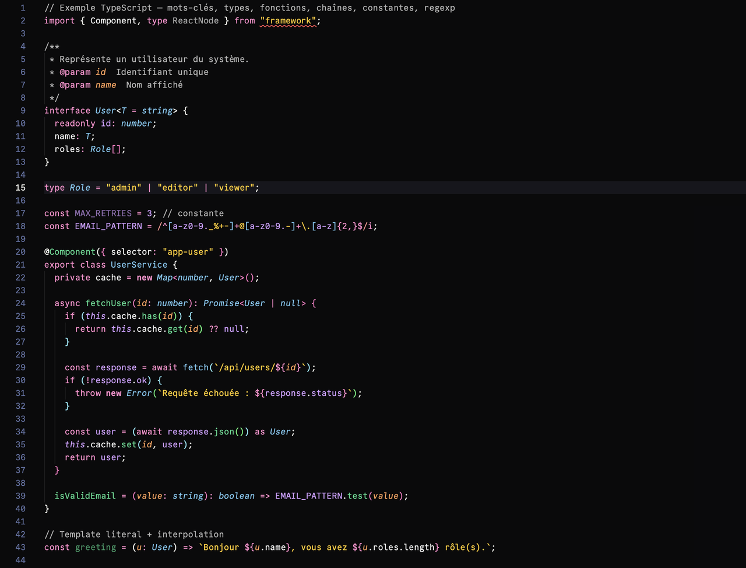Click the readonly modifier on line 10
Screen dimensions: 746x568
click(x=75, y=123)
